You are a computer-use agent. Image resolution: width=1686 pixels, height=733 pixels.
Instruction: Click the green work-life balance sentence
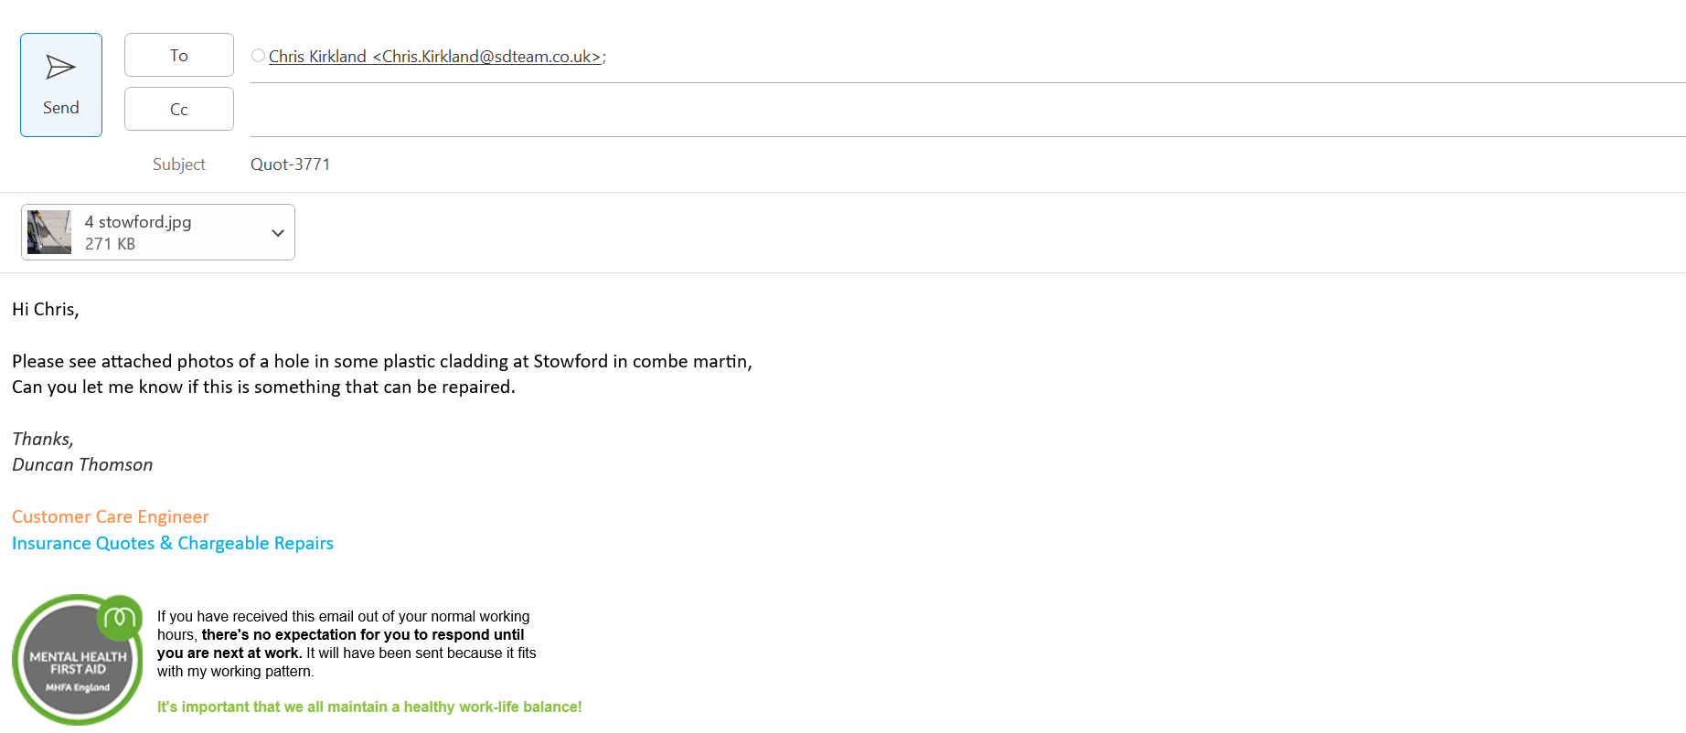[369, 707]
